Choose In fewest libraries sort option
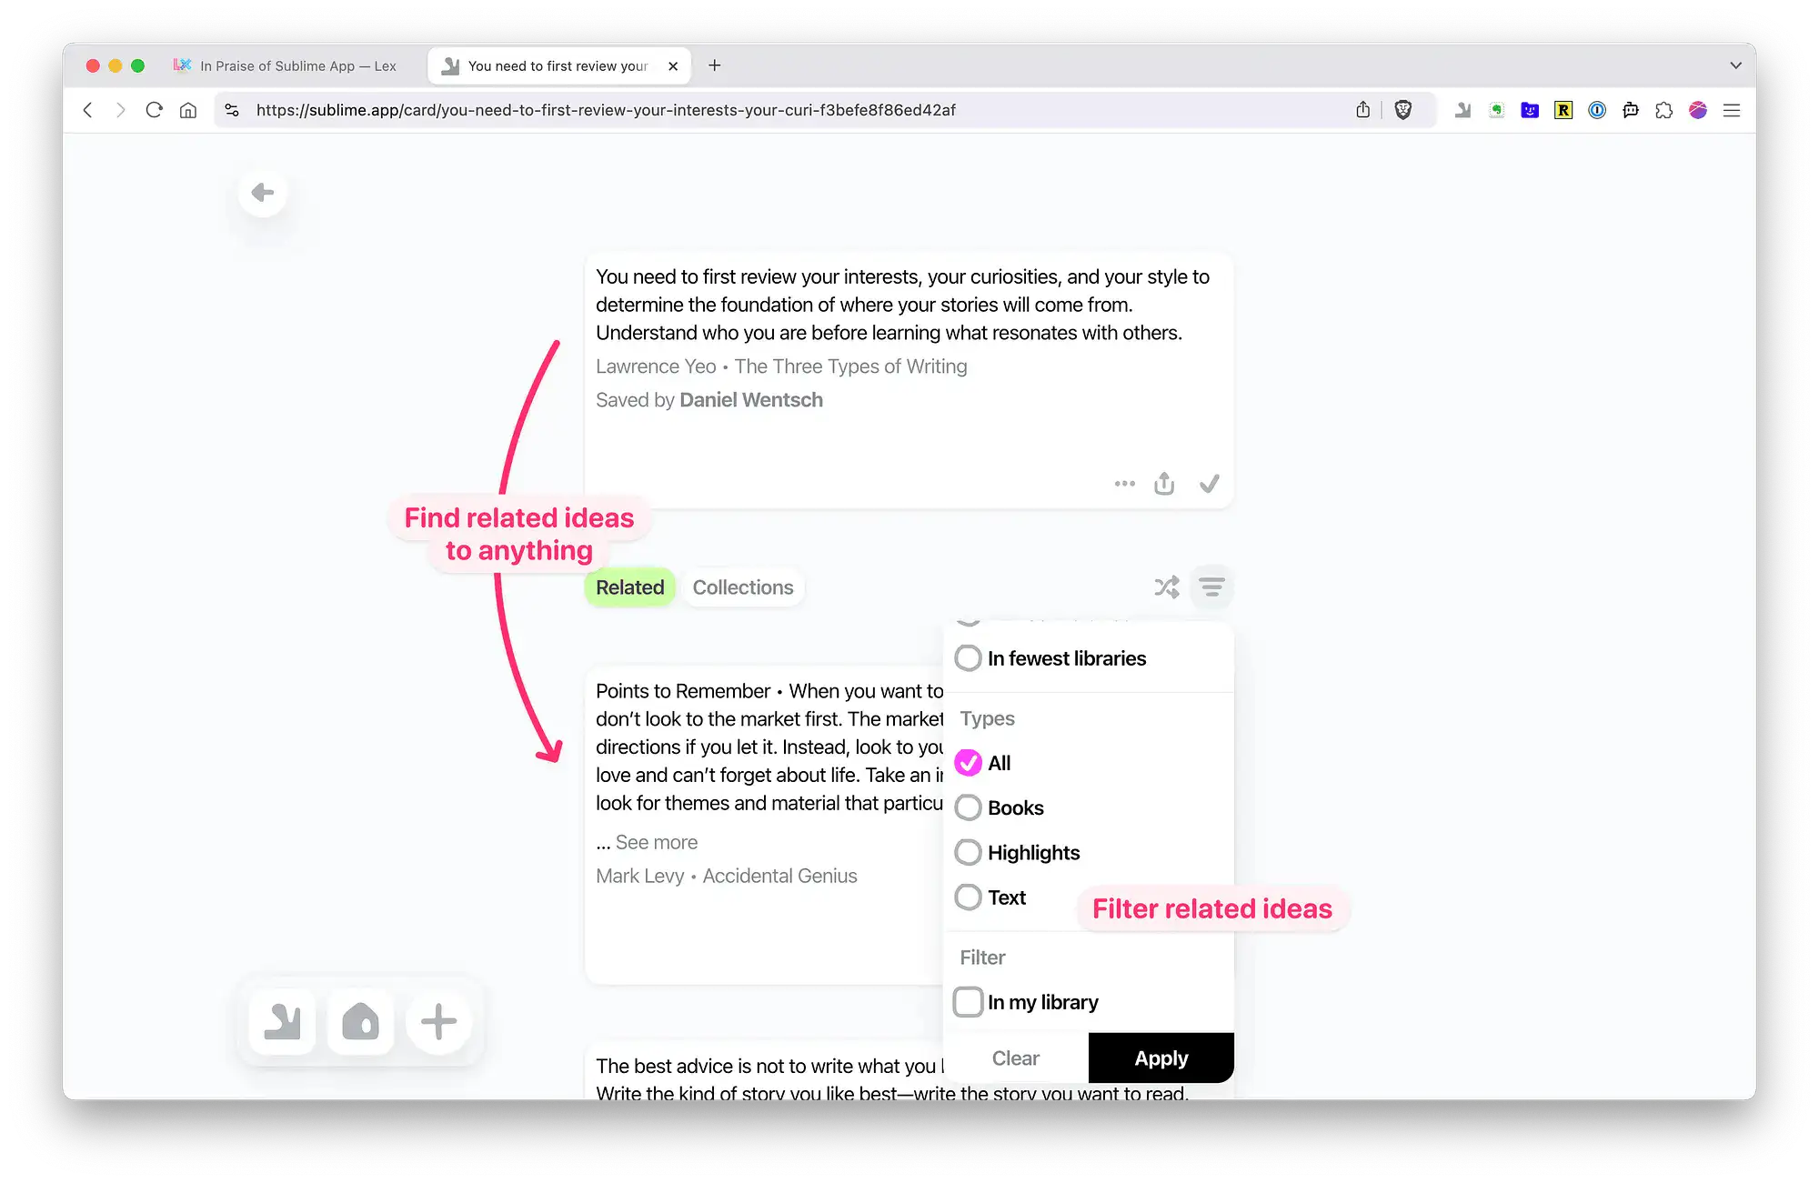The width and height of the screenshot is (1819, 1183). [x=969, y=658]
